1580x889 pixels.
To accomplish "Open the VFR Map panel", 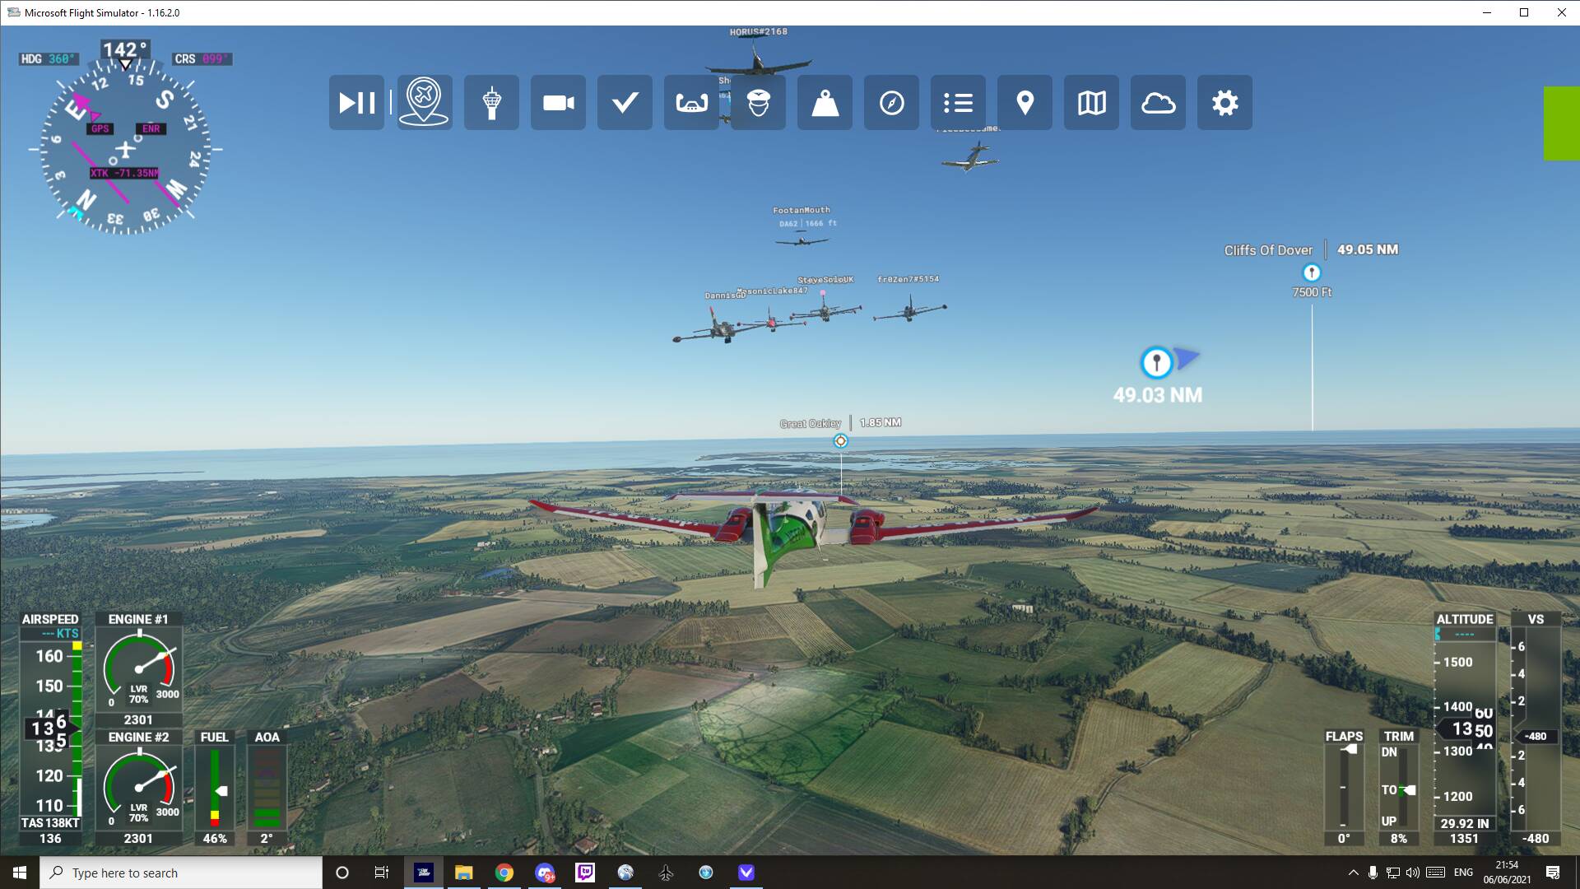I will coord(1091,103).
